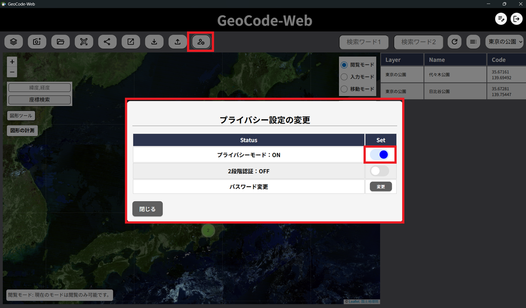This screenshot has width=526, height=308.
Task: Click the green cluster marker labeled 2
Action: coord(208,230)
